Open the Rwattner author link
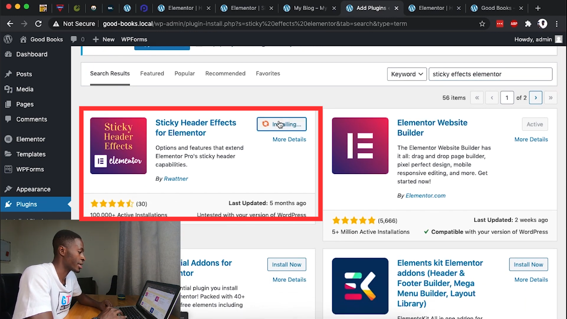The height and width of the screenshot is (319, 567). tap(176, 179)
